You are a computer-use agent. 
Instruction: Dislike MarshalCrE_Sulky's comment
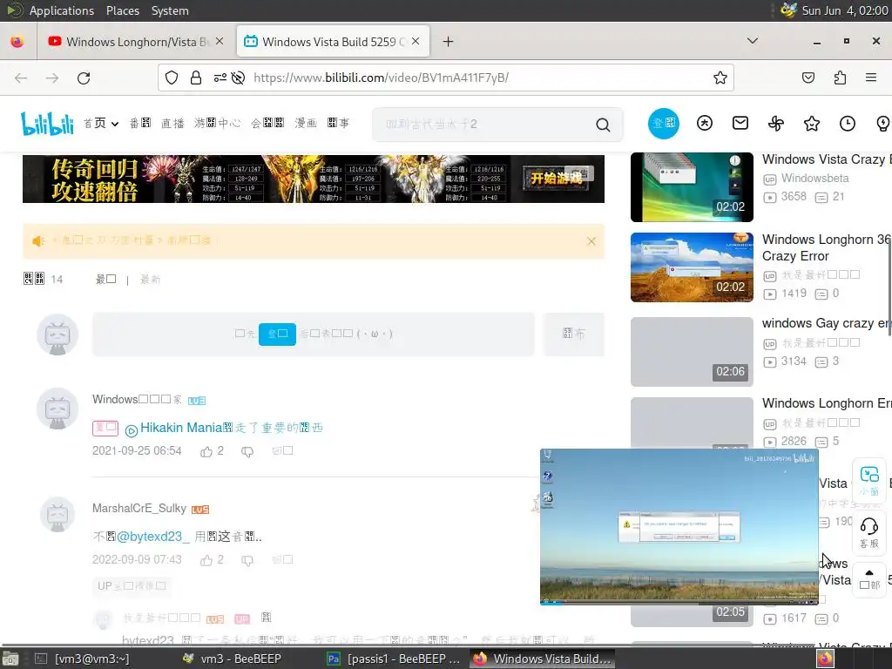click(247, 560)
